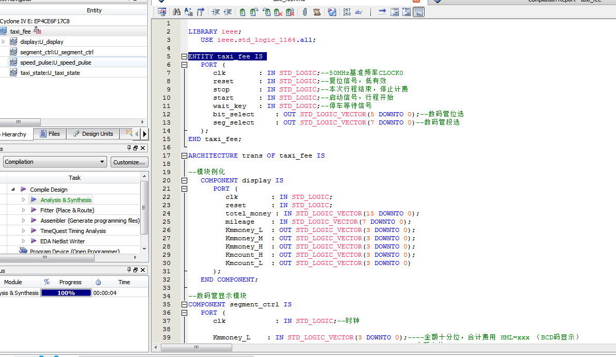The height and width of the screenshot is (357, 616).
Task: Toggle line numbers display (267/268 icon)
Action: coord(347,12)
